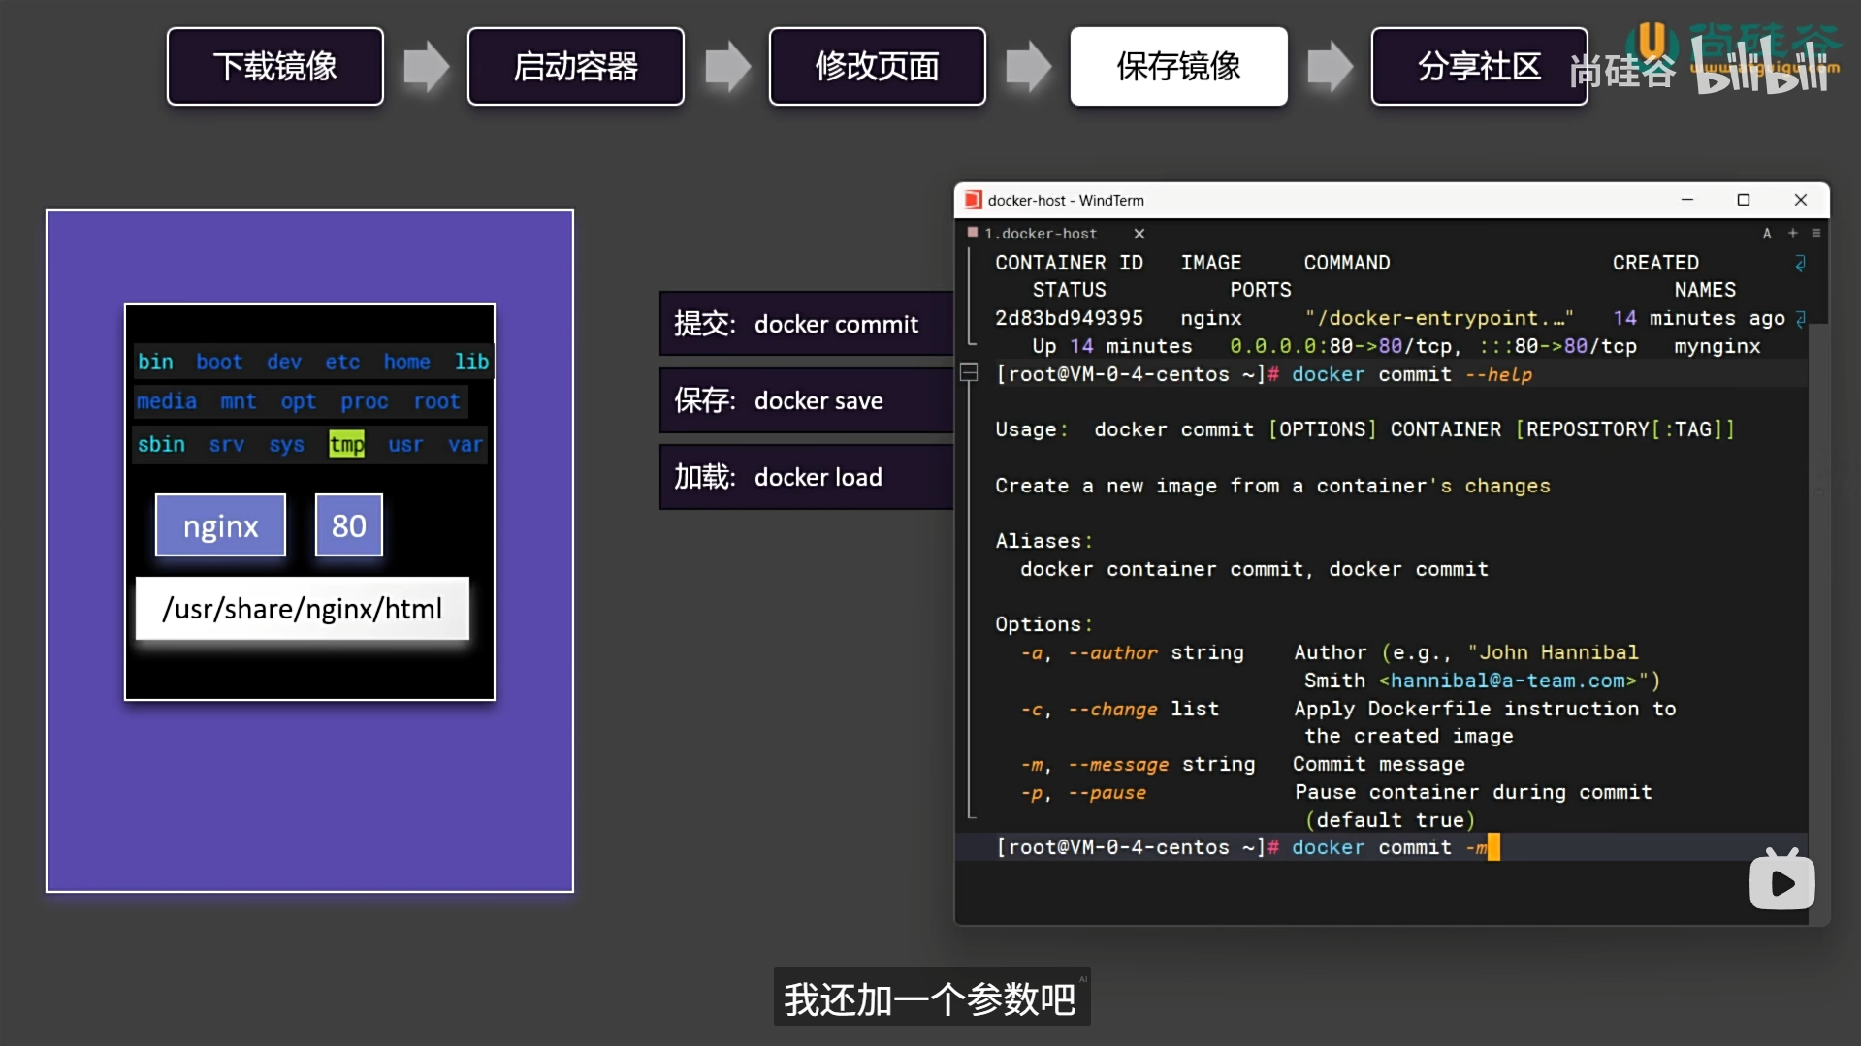Select the 下载镜像 step box
Screen dimensions: 1861x1046
[x=275, y=66]
